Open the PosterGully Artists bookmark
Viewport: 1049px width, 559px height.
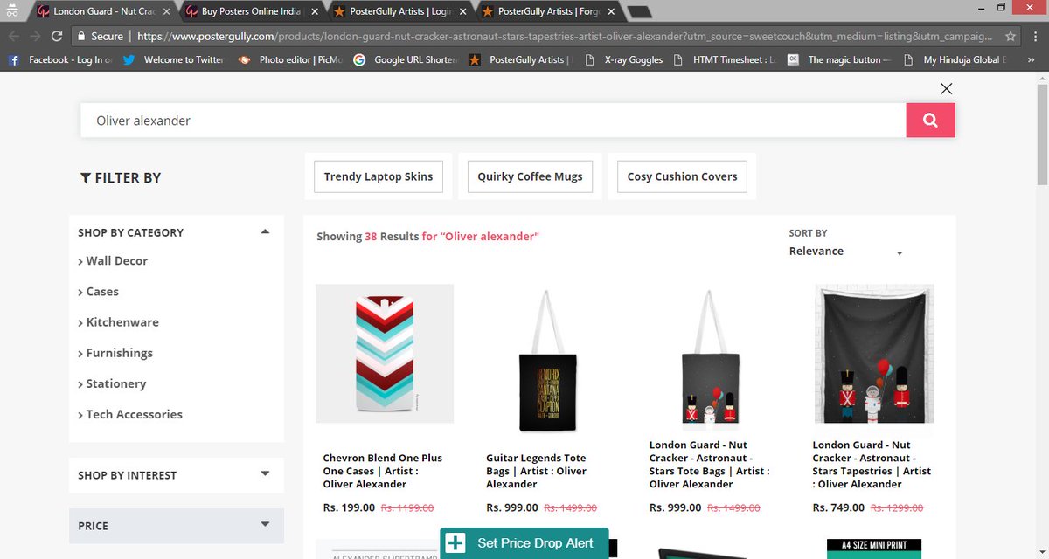519,59
